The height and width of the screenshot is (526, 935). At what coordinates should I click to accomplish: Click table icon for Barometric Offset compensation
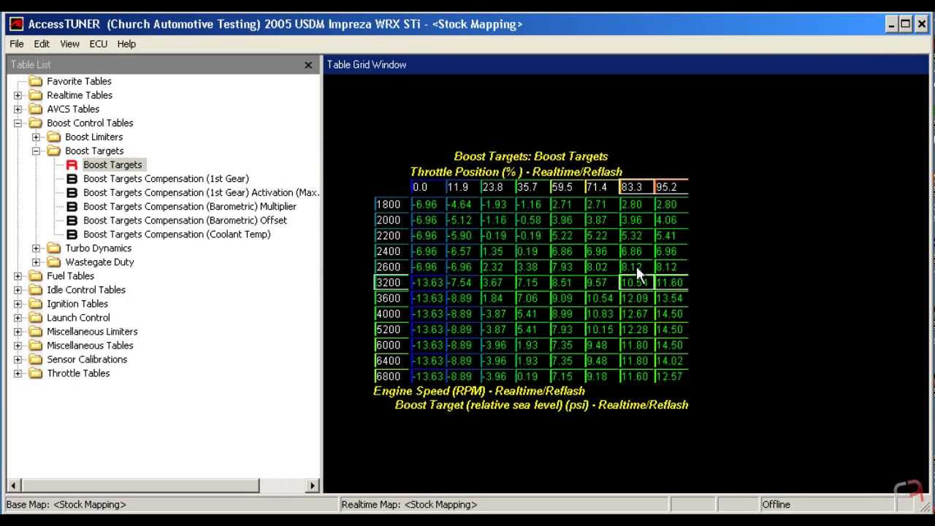click(x=72, y=221)
